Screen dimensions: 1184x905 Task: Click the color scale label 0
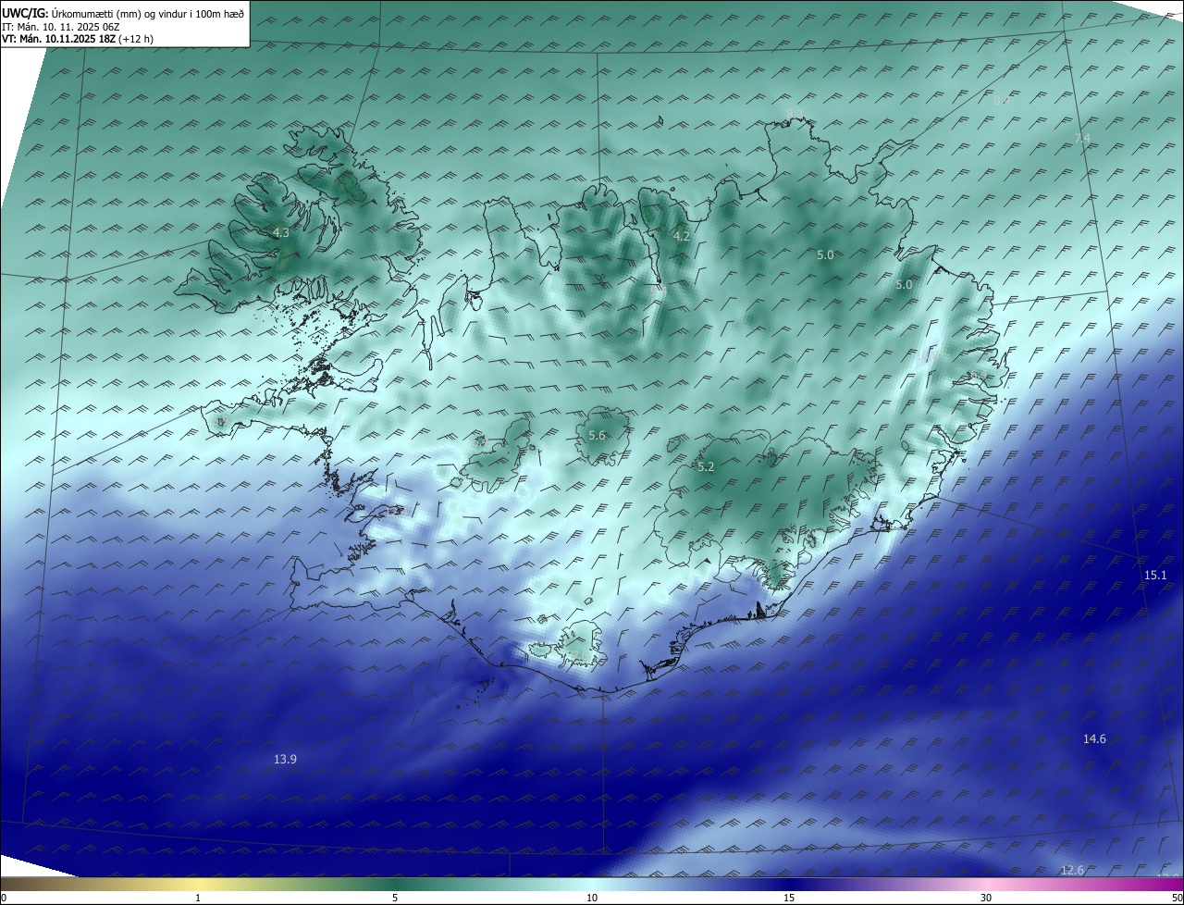pos(4,898)
